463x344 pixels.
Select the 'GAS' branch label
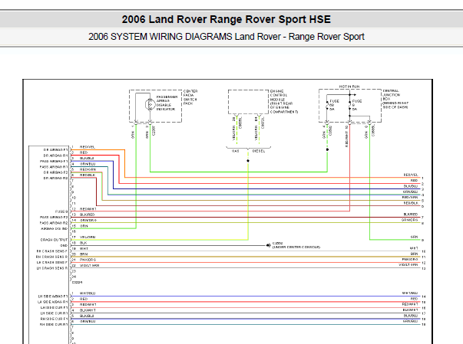[235, 151]
